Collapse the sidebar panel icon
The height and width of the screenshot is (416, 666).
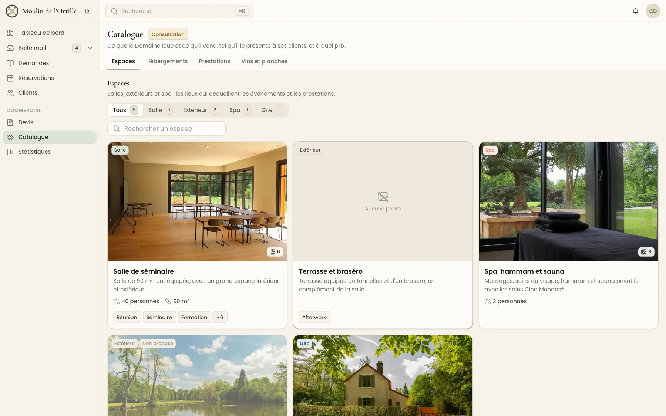88,11
